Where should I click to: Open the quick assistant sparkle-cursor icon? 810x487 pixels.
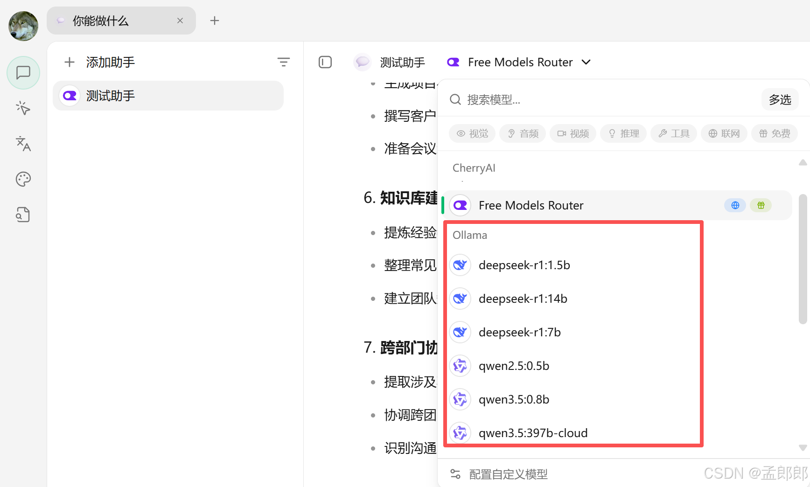click(23, 108)
